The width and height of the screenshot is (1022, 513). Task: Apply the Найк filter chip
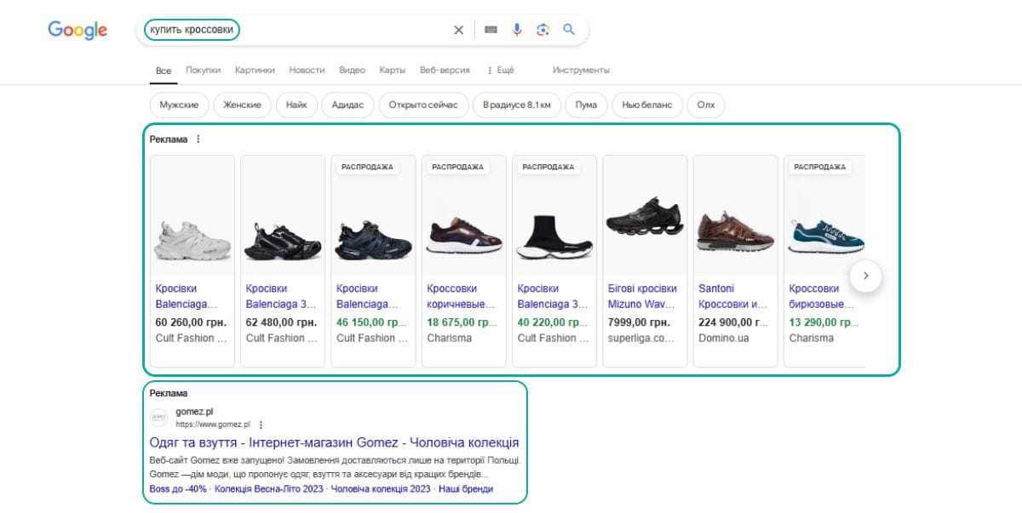pyautogui.click(x=296, y=105)
